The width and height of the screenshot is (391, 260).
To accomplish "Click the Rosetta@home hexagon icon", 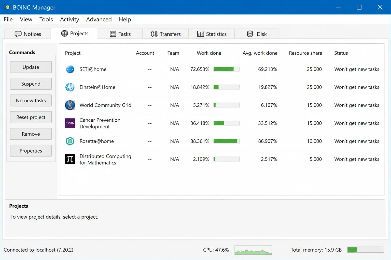I will [70, 141].
